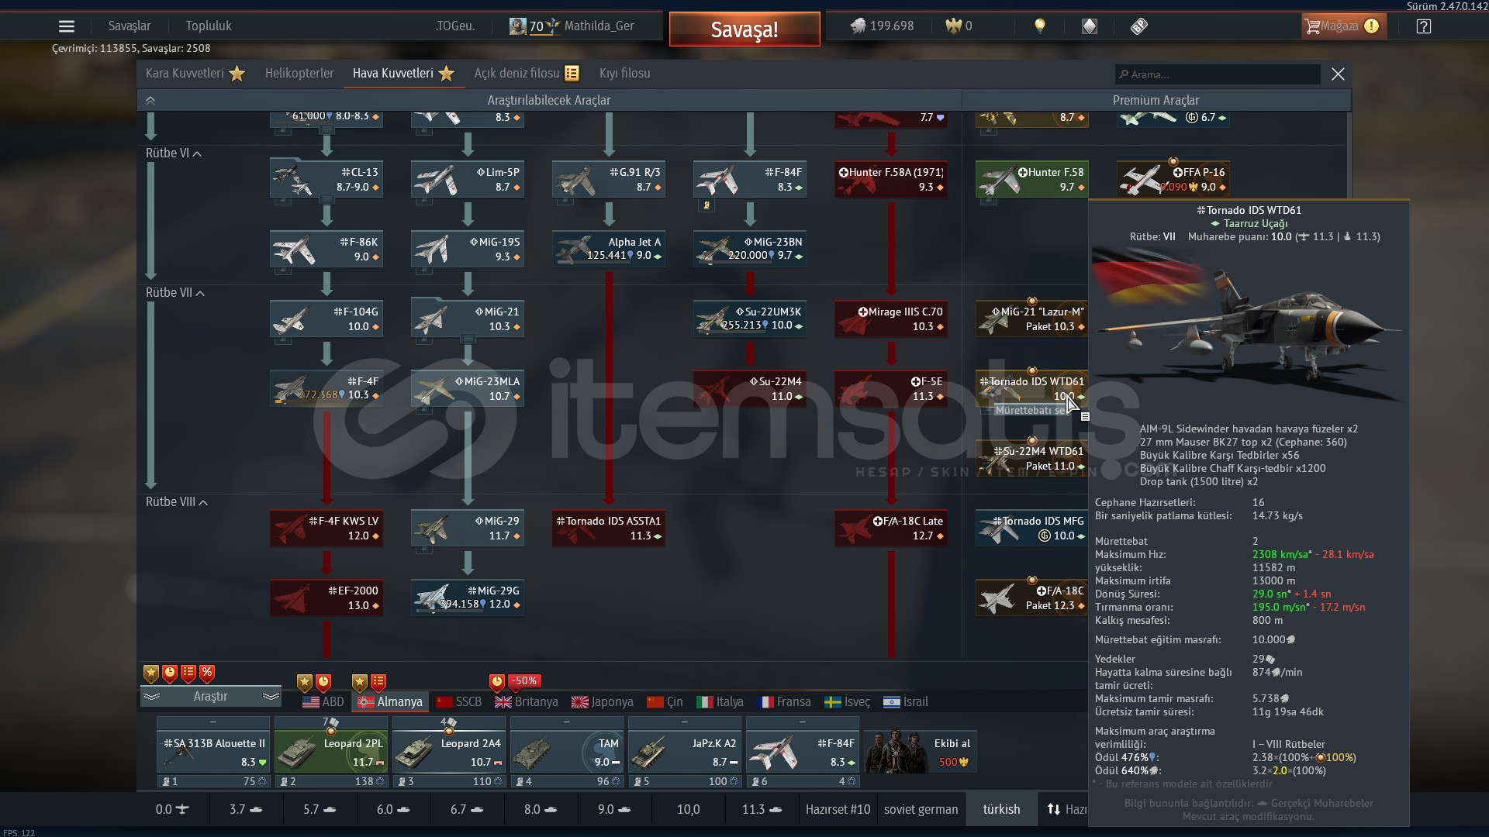Click the clock bonus icon above Britanya
1489x837 pixels.
[x=497, y=681]
